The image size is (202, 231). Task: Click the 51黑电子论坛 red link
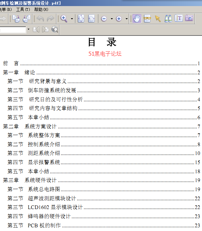[105, 54]
